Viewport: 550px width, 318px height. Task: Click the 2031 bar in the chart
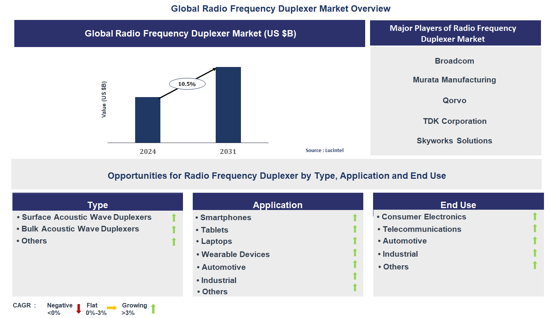pyautogui.click(x=228, y=105)
